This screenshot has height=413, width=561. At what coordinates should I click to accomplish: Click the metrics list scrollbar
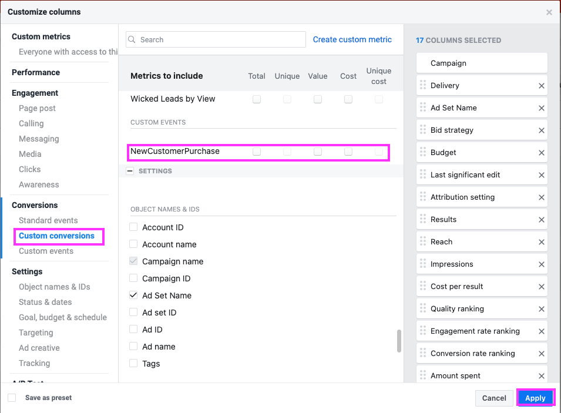click(x=399, y=340)
